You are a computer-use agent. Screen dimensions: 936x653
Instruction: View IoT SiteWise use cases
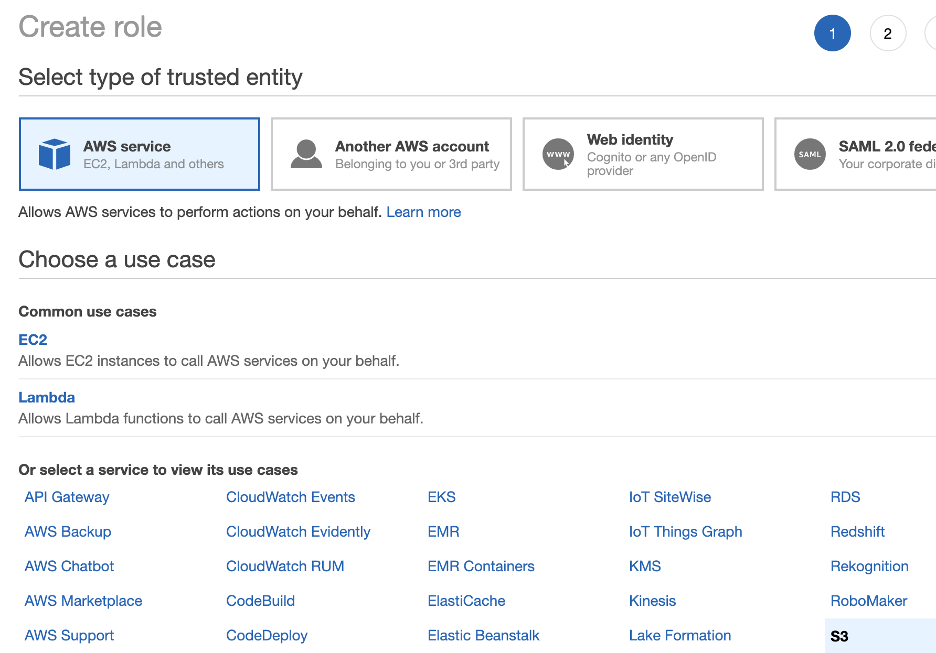coord(670,497)
